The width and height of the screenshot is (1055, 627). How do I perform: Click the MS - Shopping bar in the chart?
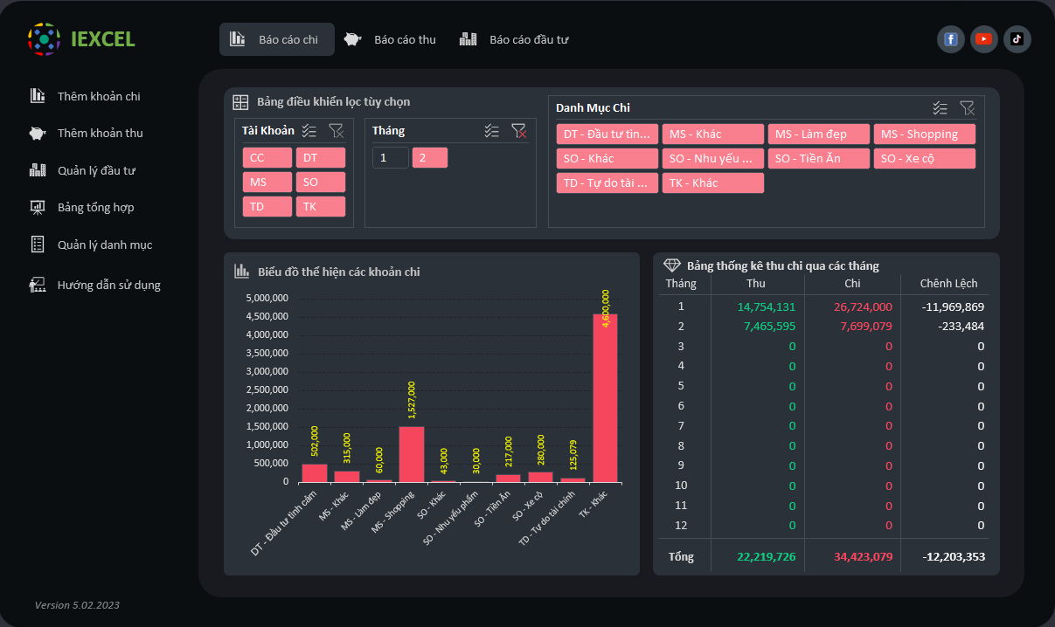[x=412, y=454]
